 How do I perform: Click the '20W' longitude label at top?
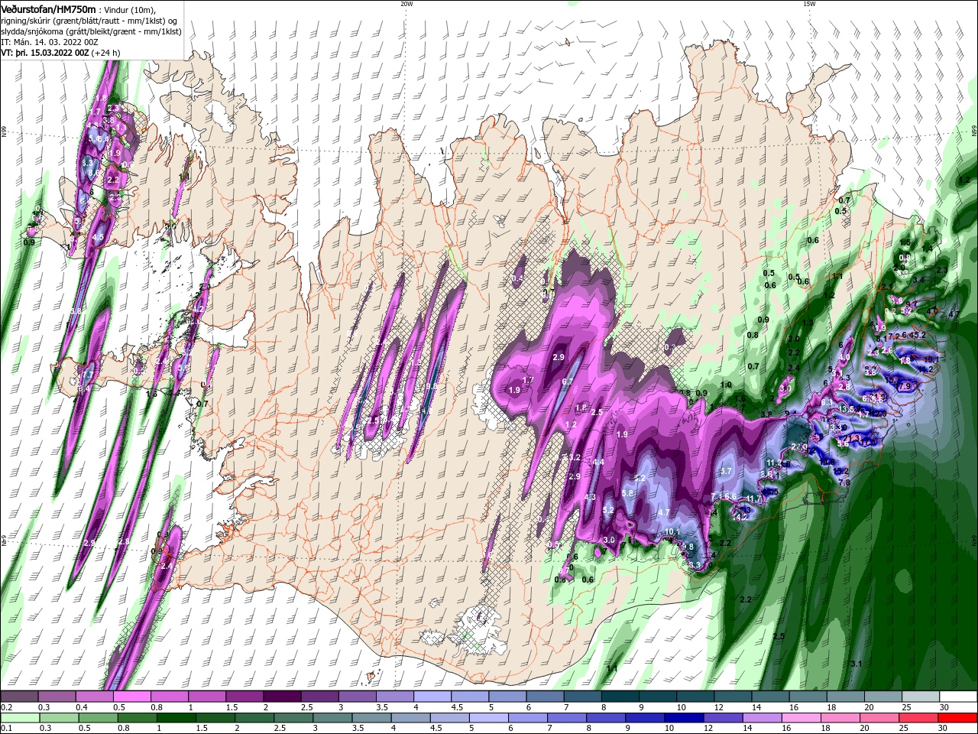(406, 4)
